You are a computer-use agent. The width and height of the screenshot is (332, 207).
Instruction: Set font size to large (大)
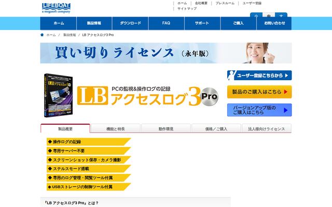point(281,16)
